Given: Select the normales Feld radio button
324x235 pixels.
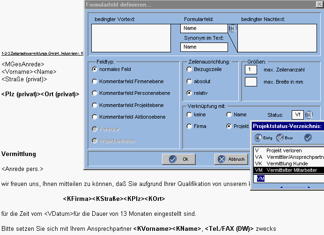Looking at the screenshot, I should point(95,69).
